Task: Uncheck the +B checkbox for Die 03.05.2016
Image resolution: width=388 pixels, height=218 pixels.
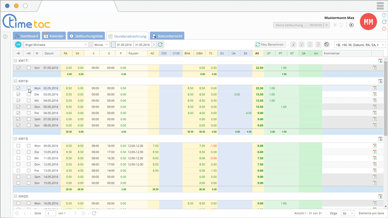Action: coord(18,95)
